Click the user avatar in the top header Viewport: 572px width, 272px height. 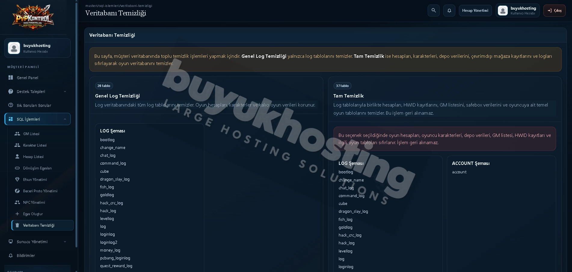[x=503, y=11]
